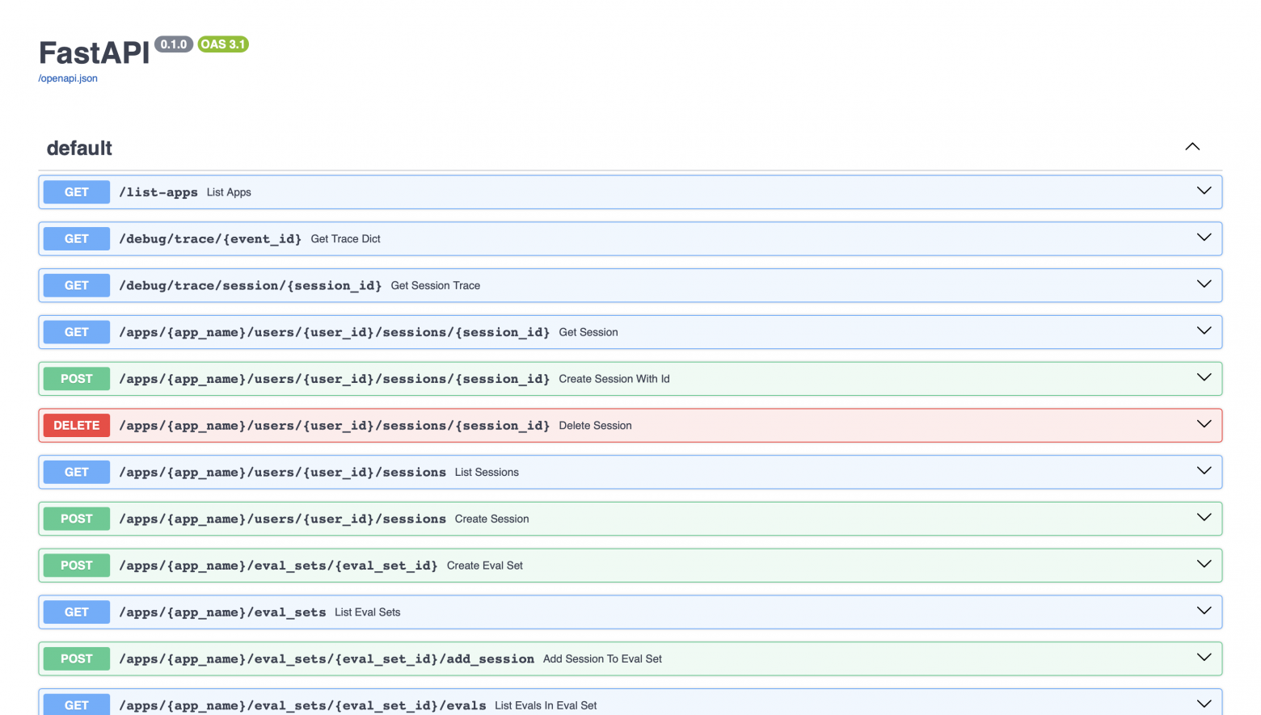The image size is (1261, 715).
Task: Click the POST badge on Add Session To Eval Set
Action: pyautogui.click(x=75, y=658)
